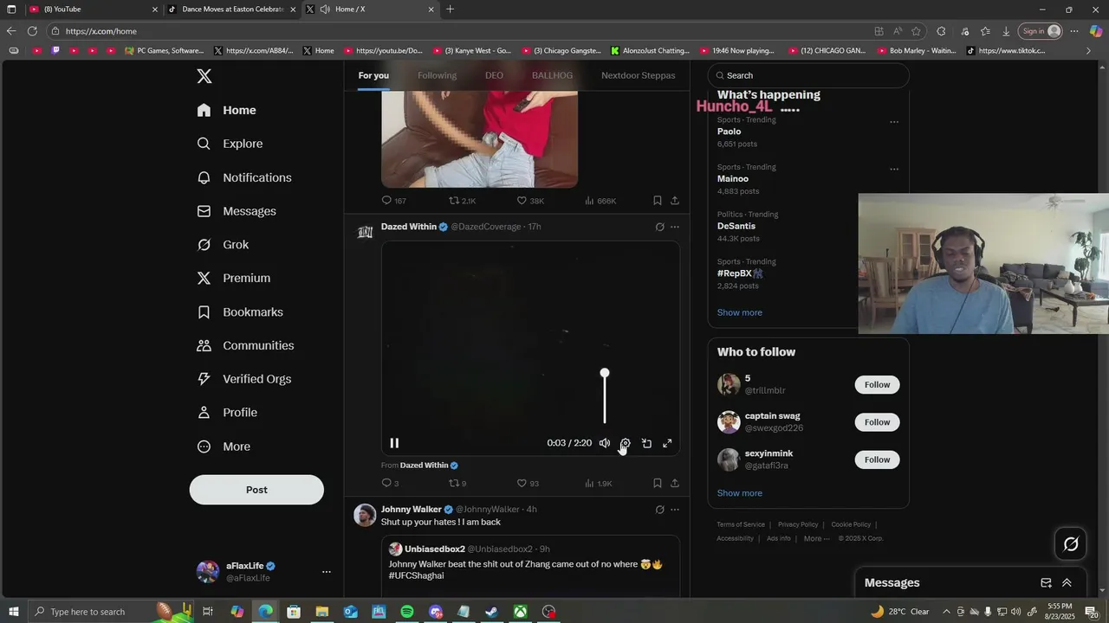Open Grok actions on Johnny Walker post
1109x623 pixels.
659,510
